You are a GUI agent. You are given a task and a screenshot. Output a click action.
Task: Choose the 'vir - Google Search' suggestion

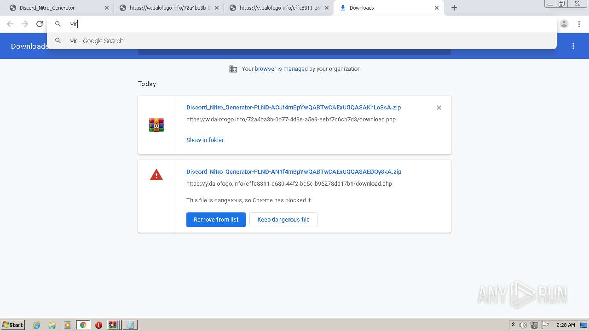302,41
